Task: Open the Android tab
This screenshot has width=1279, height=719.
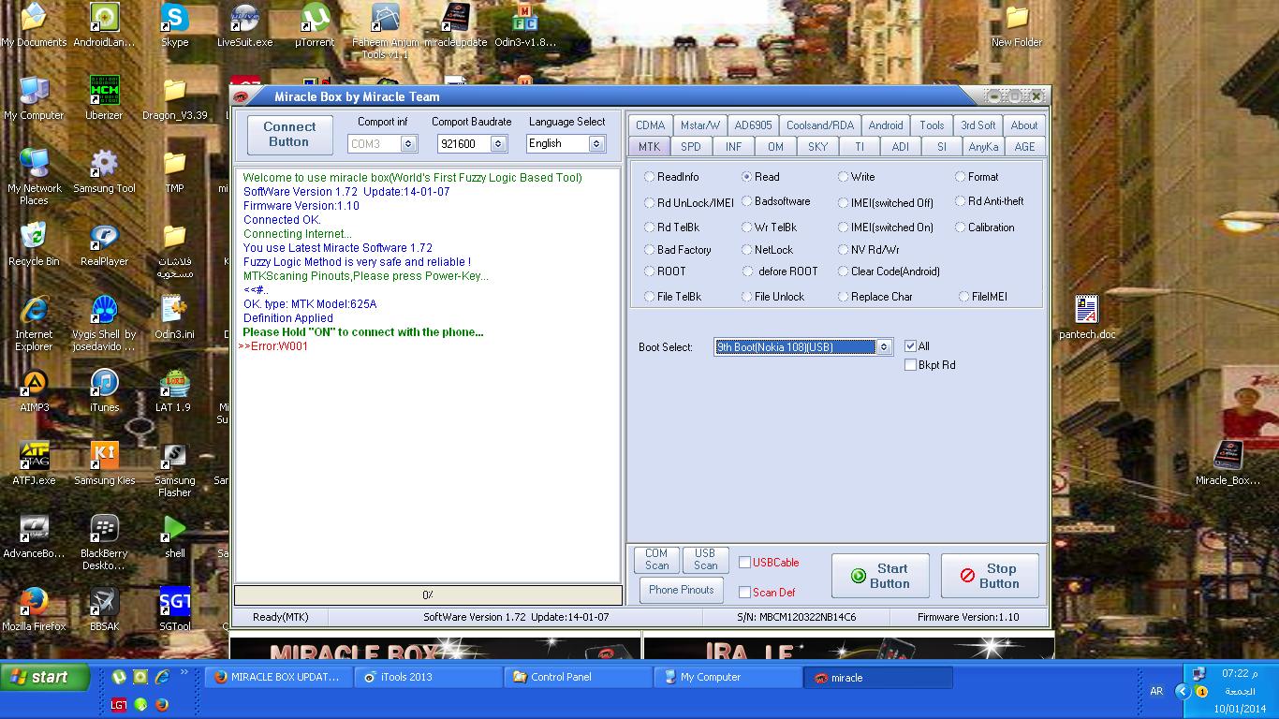Action: pyautogui.click(x=886, y=125)
